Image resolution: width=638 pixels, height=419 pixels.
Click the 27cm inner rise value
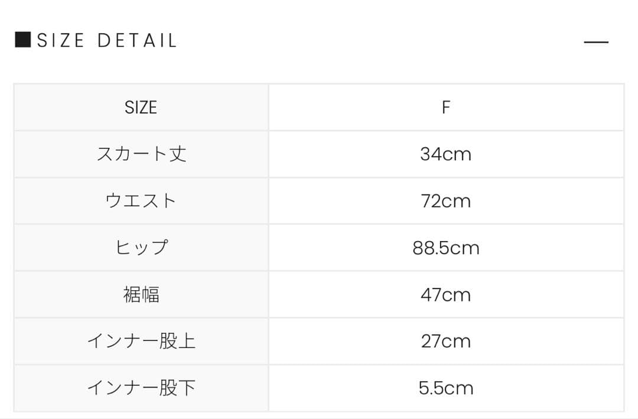point(447,341)
